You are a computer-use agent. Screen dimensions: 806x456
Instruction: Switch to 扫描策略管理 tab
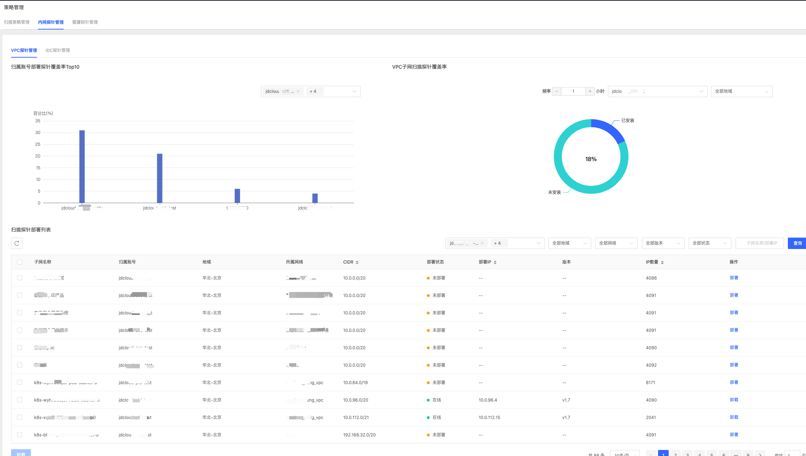17,22
